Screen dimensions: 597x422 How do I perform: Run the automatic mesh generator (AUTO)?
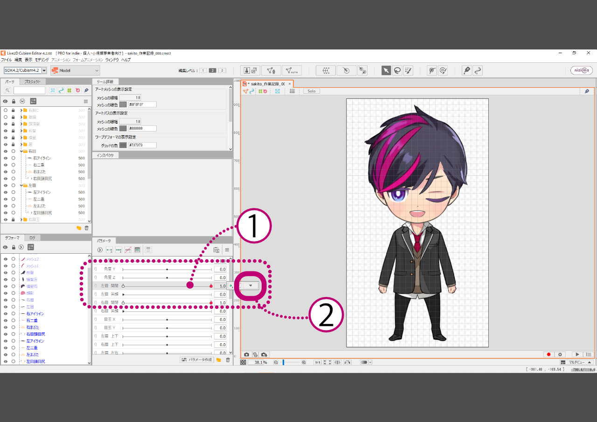(x=292, y=70)
